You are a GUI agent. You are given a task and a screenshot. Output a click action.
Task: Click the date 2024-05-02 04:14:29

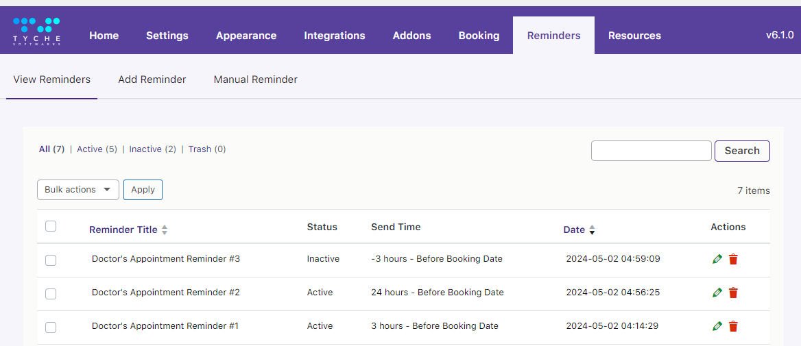click(613, 325)
